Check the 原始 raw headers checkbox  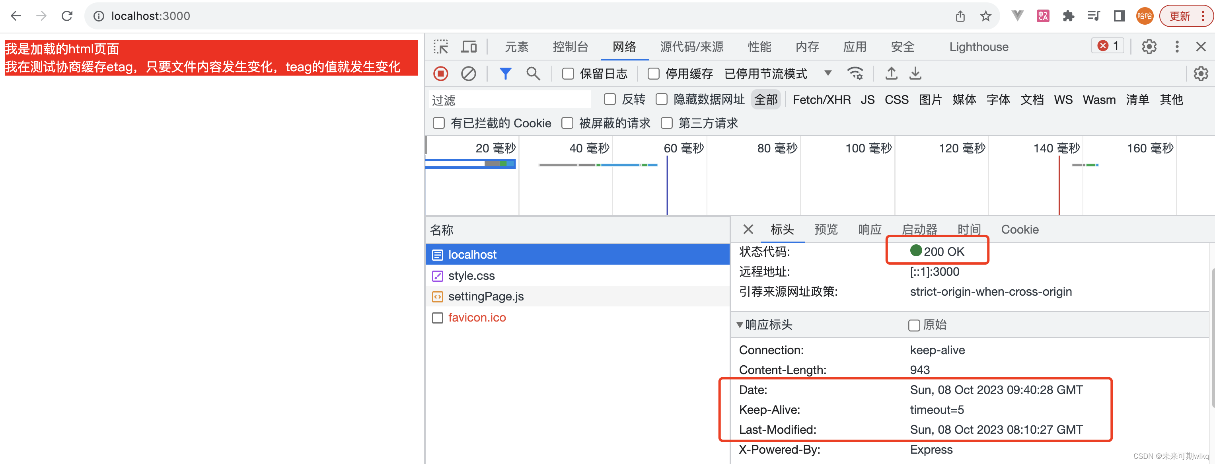pyautogui.click(x=913, y=326)
